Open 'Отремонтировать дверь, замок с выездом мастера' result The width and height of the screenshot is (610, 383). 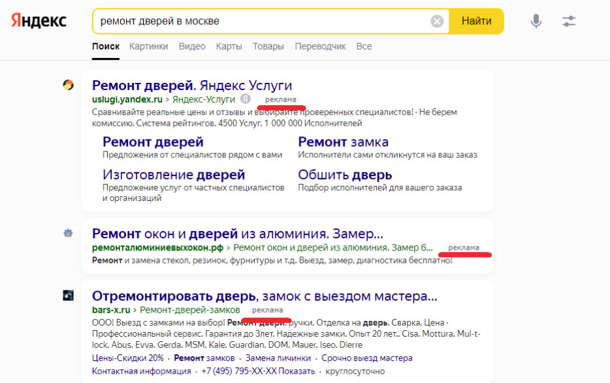pyautogui.click(x=265, y=296)
